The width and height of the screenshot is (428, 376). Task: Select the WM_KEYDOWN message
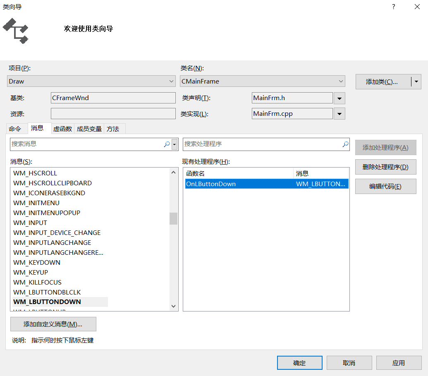tap(37, 262)
